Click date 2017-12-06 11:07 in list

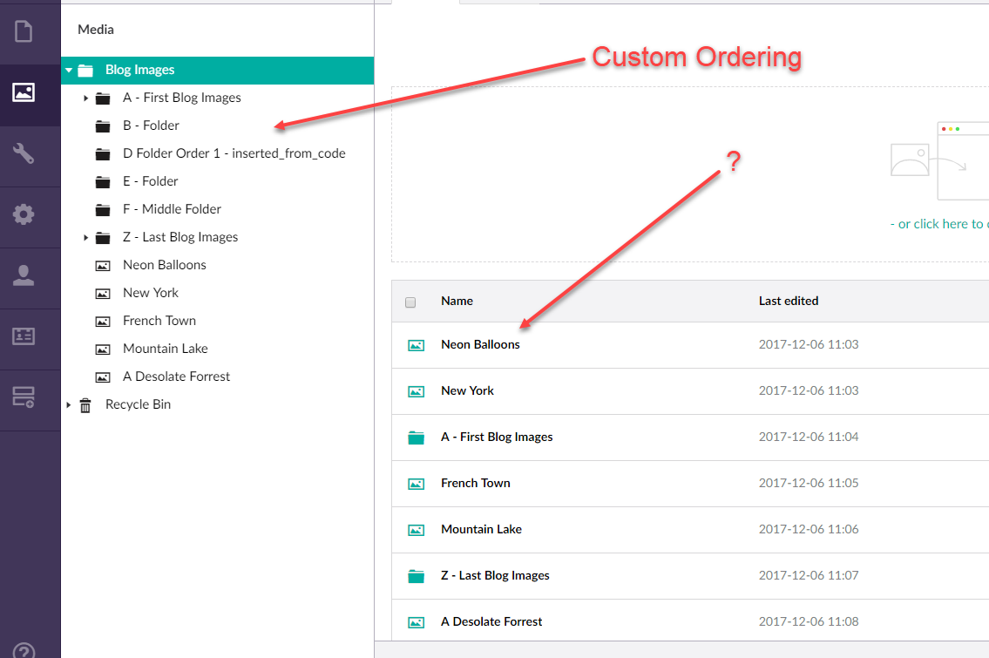809,574
